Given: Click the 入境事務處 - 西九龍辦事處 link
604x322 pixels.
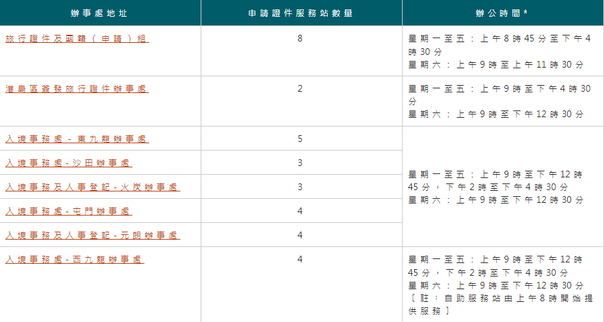Looking at the screenshot, I should click(x=74, y=259).
